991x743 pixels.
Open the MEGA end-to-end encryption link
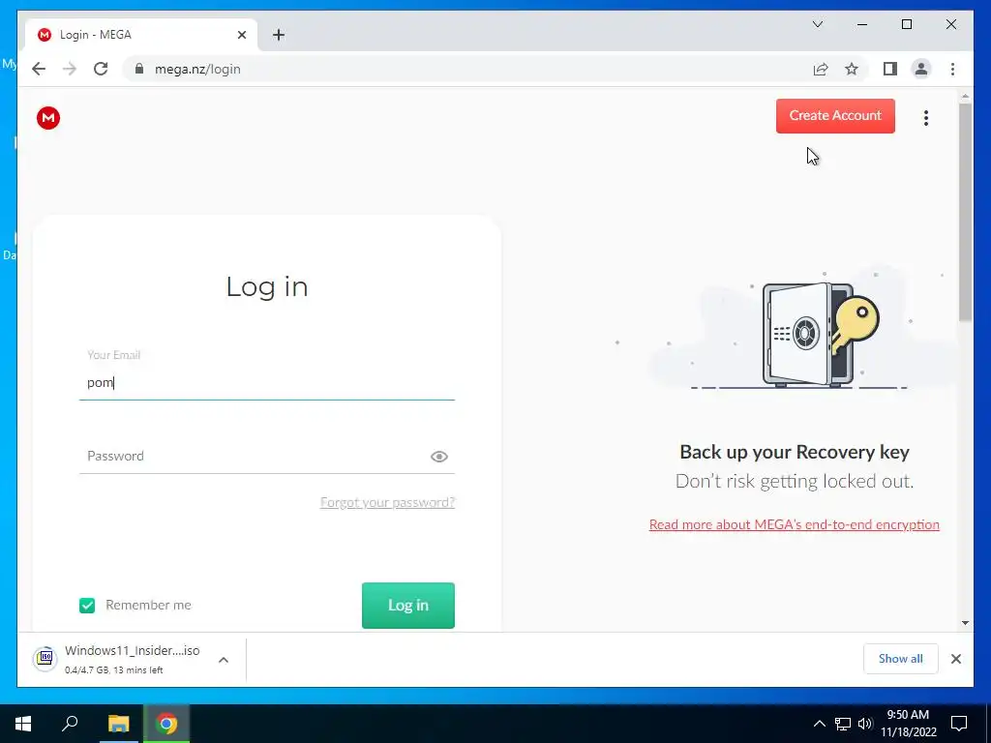(795, 524)
